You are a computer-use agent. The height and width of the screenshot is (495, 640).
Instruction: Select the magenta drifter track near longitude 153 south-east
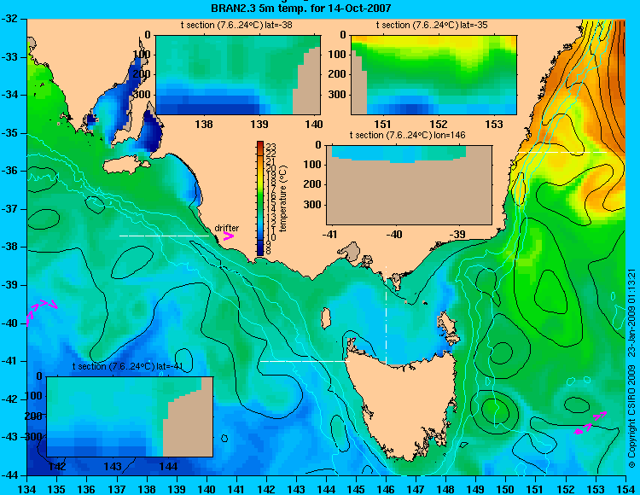tap(591, 423)
